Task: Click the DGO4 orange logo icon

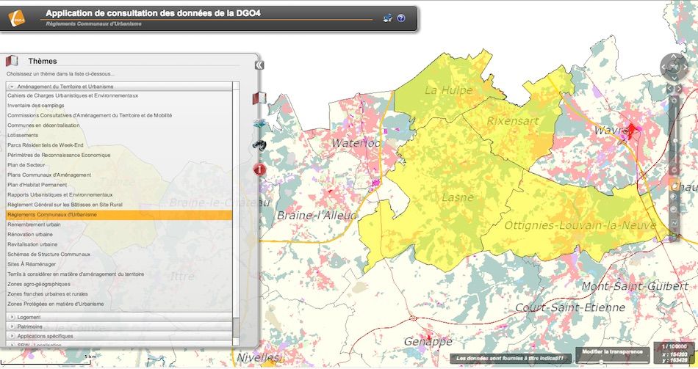Action: click(x=16, y=18)
